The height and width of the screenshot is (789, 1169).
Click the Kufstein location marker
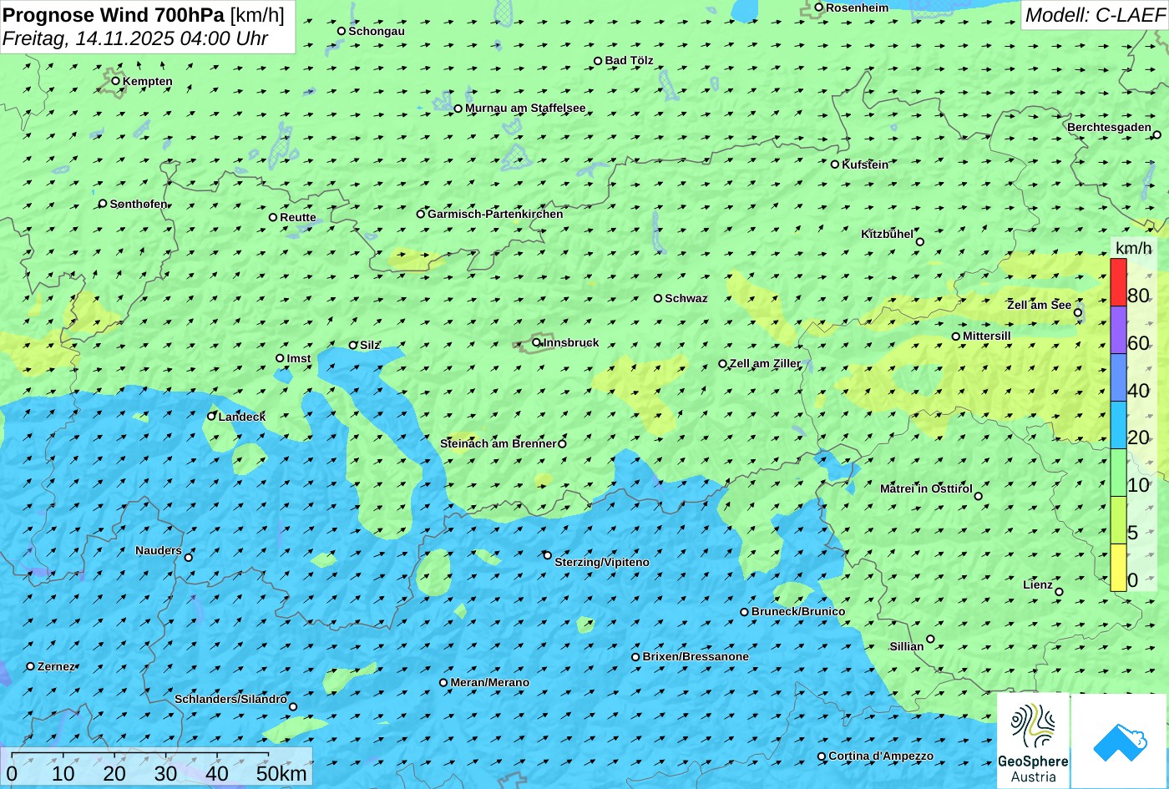835,164
